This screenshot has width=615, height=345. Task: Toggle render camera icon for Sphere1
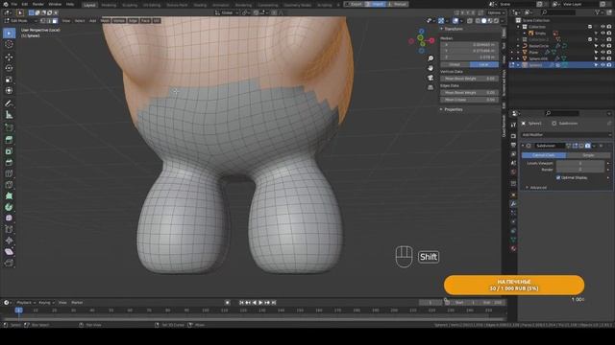coord(609,65)
